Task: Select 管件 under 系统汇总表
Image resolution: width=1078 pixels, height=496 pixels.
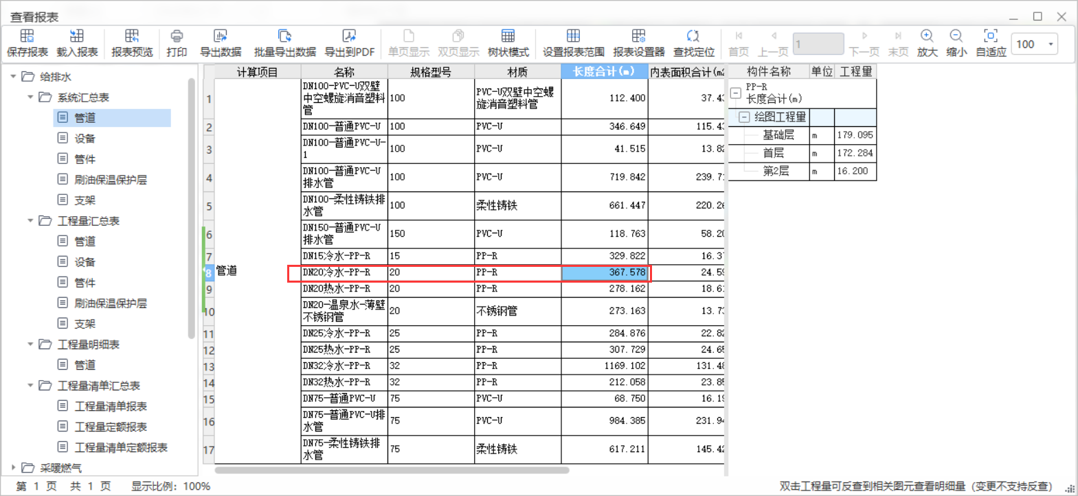Action: [85, 159]
